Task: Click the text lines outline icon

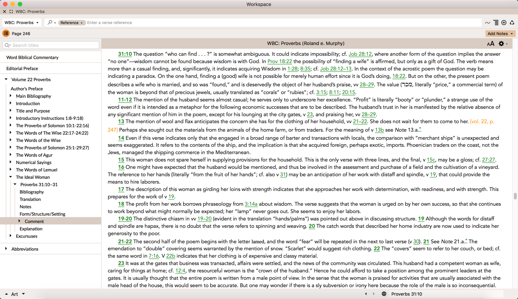Action: tap(496, 23)
